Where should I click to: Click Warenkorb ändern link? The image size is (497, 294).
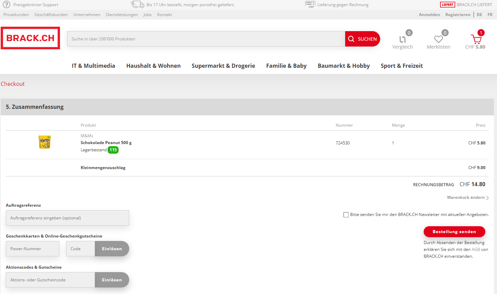tap(465, 197)
